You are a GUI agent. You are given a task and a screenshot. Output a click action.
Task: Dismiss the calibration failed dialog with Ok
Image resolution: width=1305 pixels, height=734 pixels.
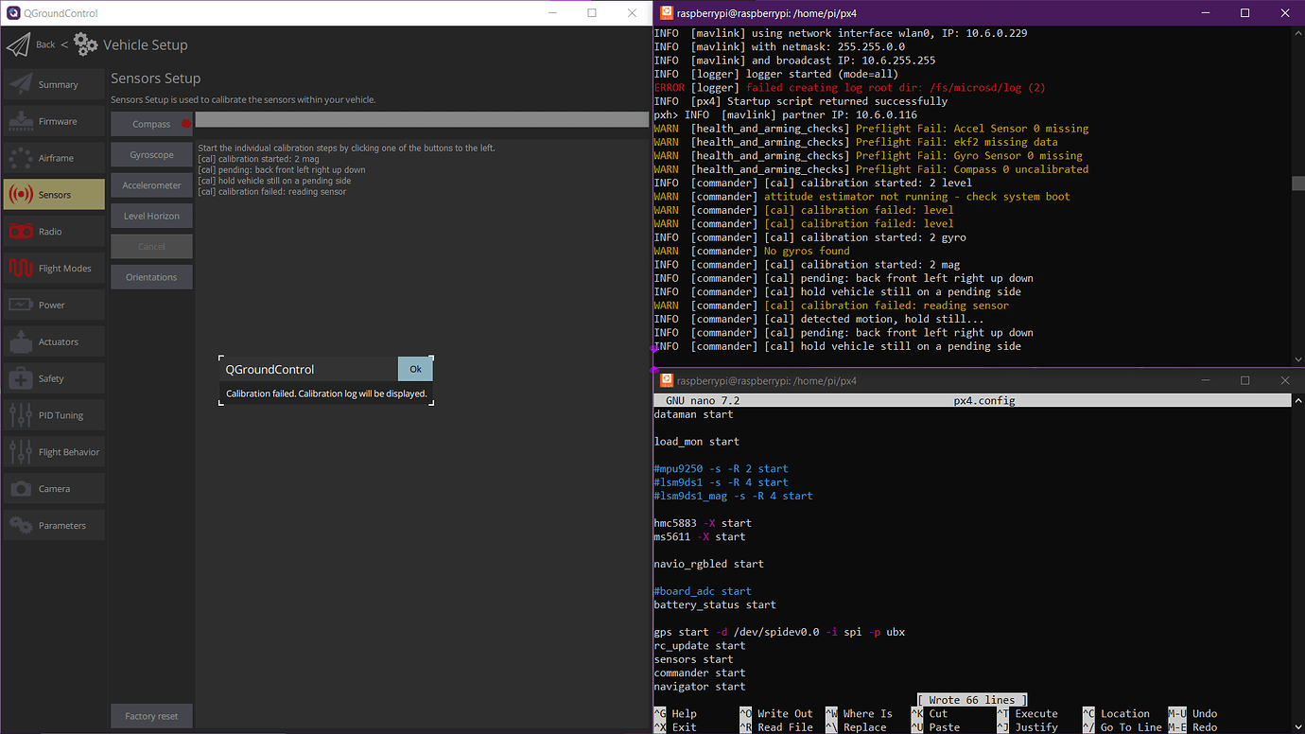tap(415, 369)
